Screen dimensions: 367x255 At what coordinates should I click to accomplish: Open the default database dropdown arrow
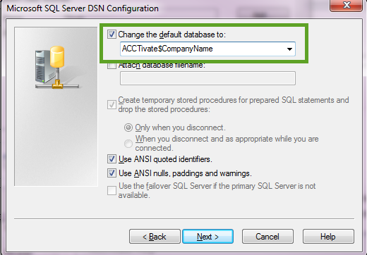pyautogui.click(x=289, y=49)
